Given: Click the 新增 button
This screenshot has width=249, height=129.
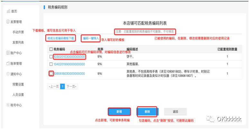Looking at the screenshot, I should point(119,112).
